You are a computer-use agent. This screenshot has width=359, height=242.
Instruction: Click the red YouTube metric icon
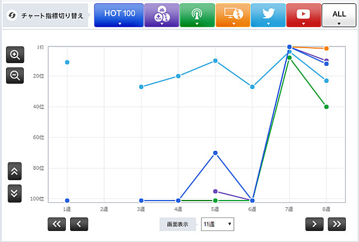(x=303, y=15)
